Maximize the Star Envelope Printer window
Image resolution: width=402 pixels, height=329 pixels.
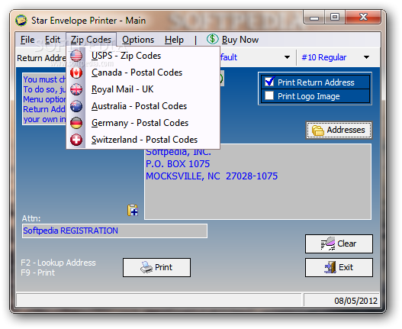pyautogui.click(x=335, y=18)
